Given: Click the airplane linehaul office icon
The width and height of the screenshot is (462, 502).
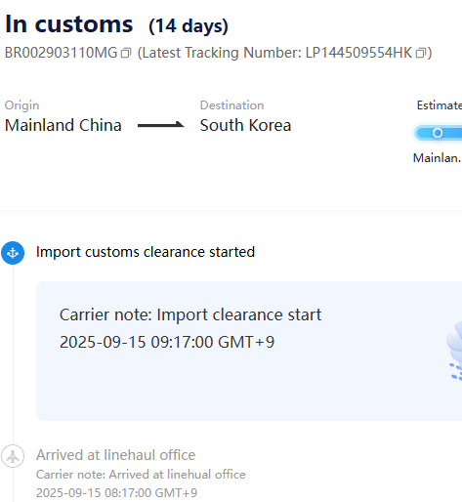Looking at the screenshot, I should (x=13, y=456).
